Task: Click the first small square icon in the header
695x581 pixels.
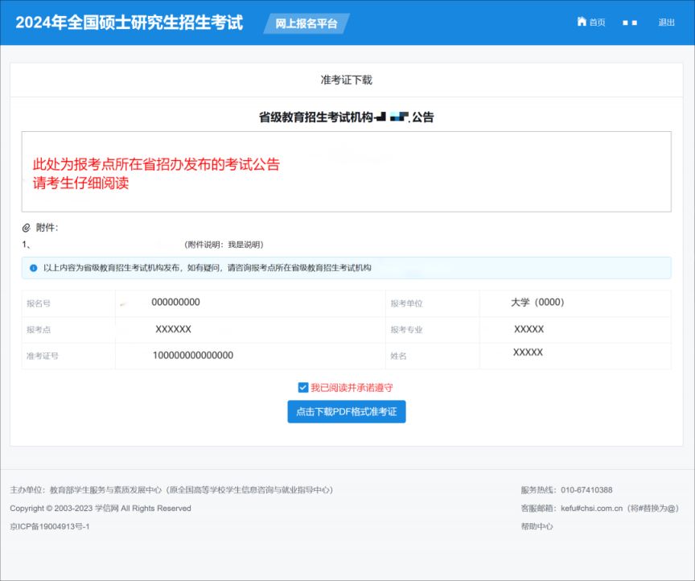Action: (x=627, y=23)
